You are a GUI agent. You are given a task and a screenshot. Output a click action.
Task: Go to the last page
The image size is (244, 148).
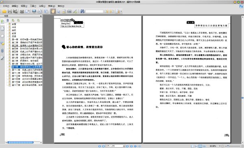tap(131, 146)
